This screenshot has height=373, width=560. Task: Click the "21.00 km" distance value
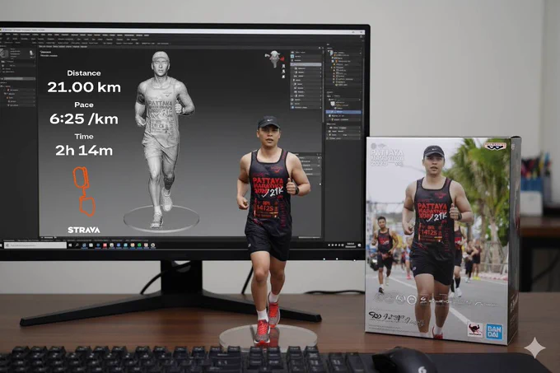pos(84,87)
